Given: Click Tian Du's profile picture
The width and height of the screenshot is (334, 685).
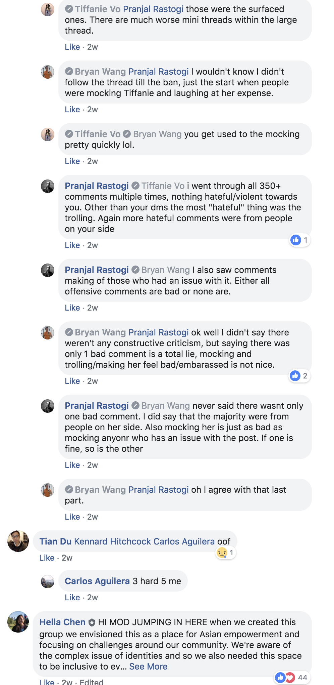Looking at the screenshot, I should coord(18,541).
